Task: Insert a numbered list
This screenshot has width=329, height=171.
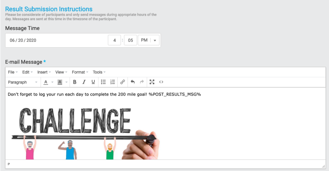Action: click(x=113, y=82)
